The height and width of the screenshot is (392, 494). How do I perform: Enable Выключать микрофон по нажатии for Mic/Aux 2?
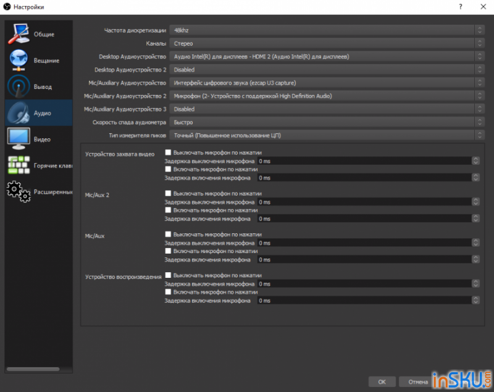point(168,193)
